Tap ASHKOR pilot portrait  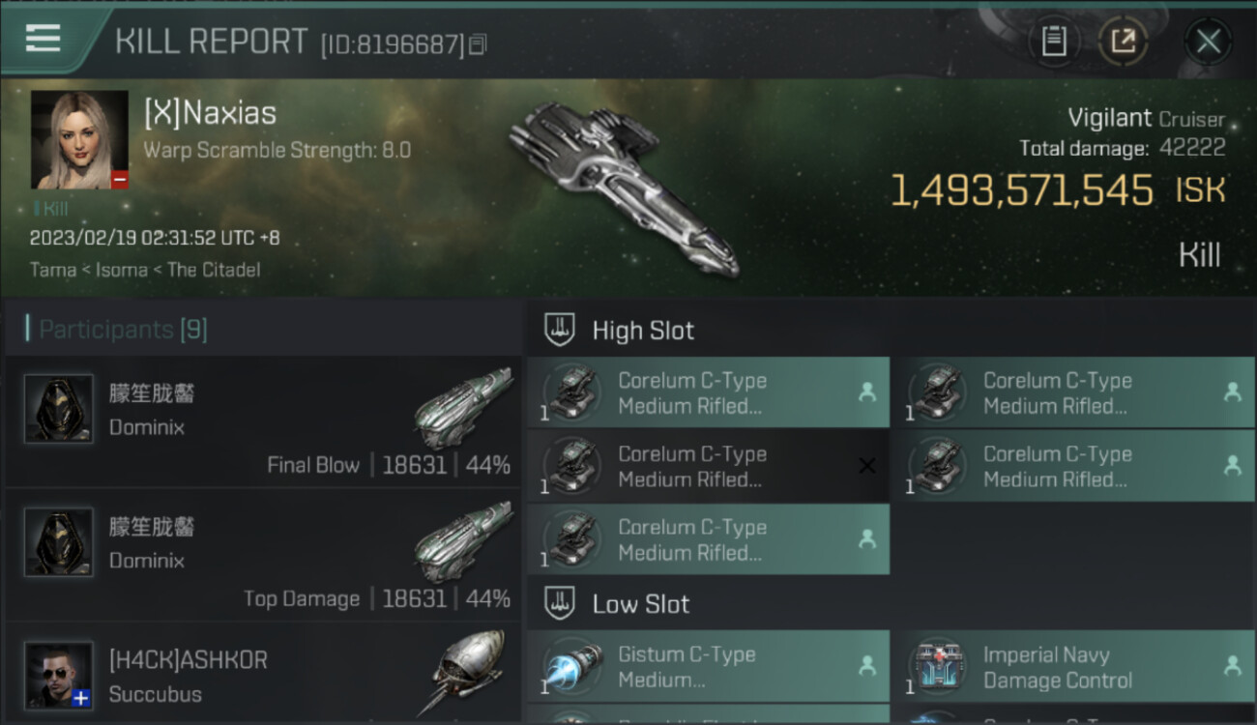59,675
